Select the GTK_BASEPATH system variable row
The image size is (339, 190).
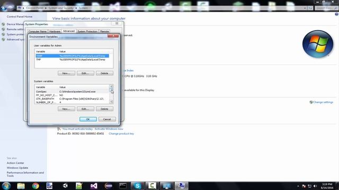(x=72, y=99)
